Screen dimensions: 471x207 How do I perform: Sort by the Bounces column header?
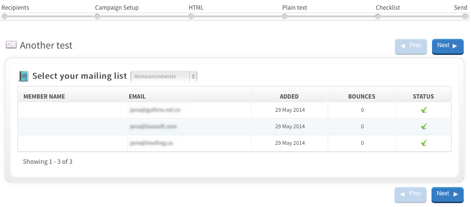click(x=361, y=96)
